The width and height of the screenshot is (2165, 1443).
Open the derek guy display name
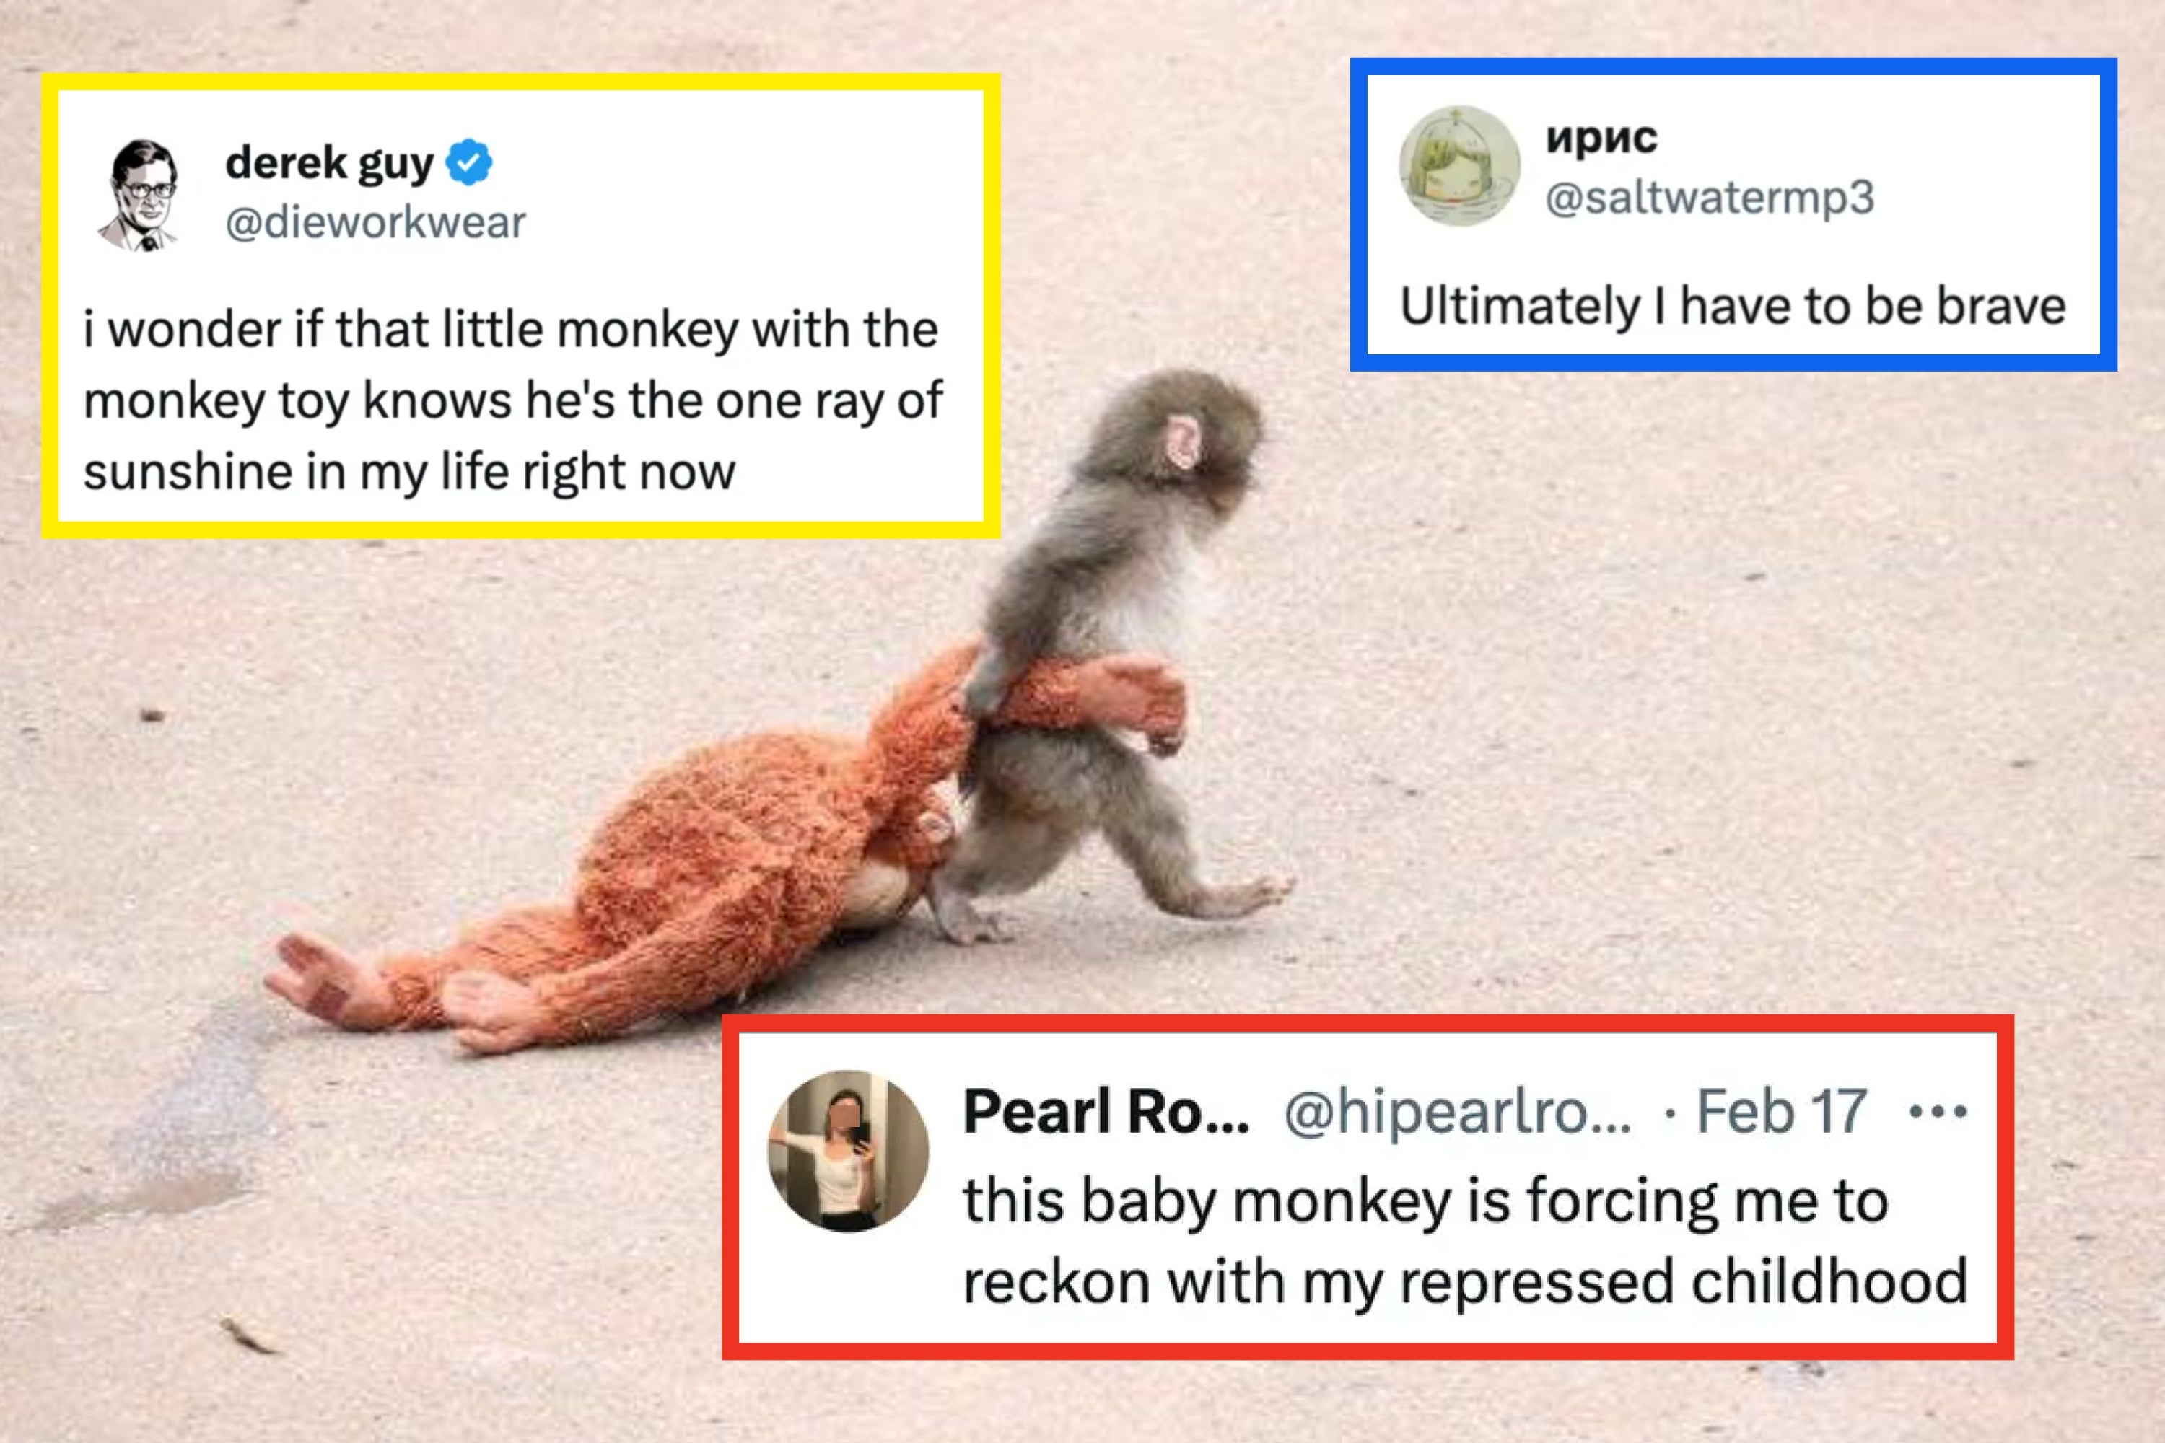pyautogui.click(x=328, y=164)
